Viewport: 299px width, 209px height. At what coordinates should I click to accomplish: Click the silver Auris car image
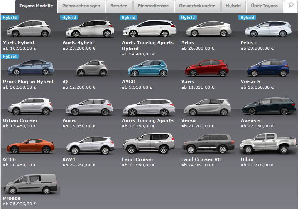pyautogui.click(x=89, y=107)
